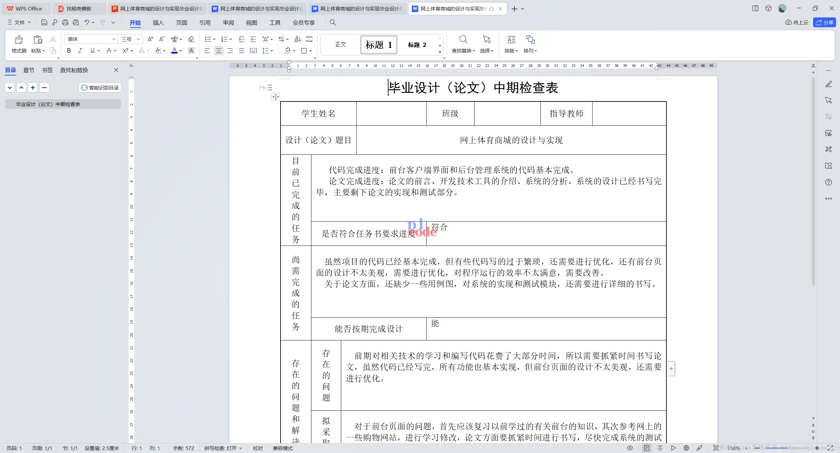Apply the 标题 1 style
Screen dimensions: 840x453
click(379, 45)
